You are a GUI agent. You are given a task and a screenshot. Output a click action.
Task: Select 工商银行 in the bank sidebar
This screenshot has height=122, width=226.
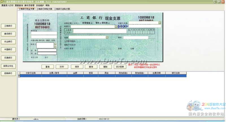pyautogui.click(x=8, y=26)
